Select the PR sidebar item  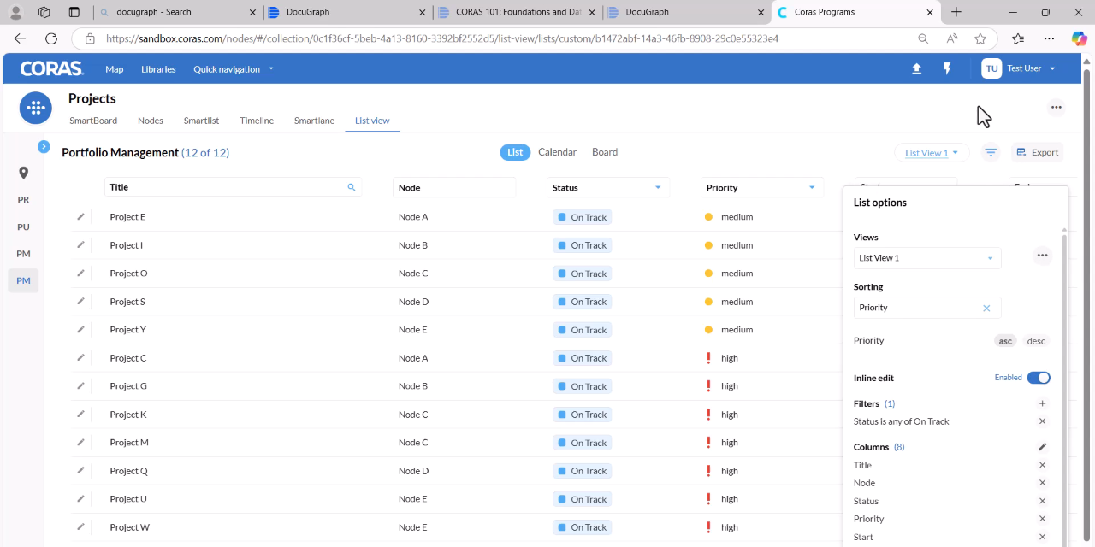point(23,199)
